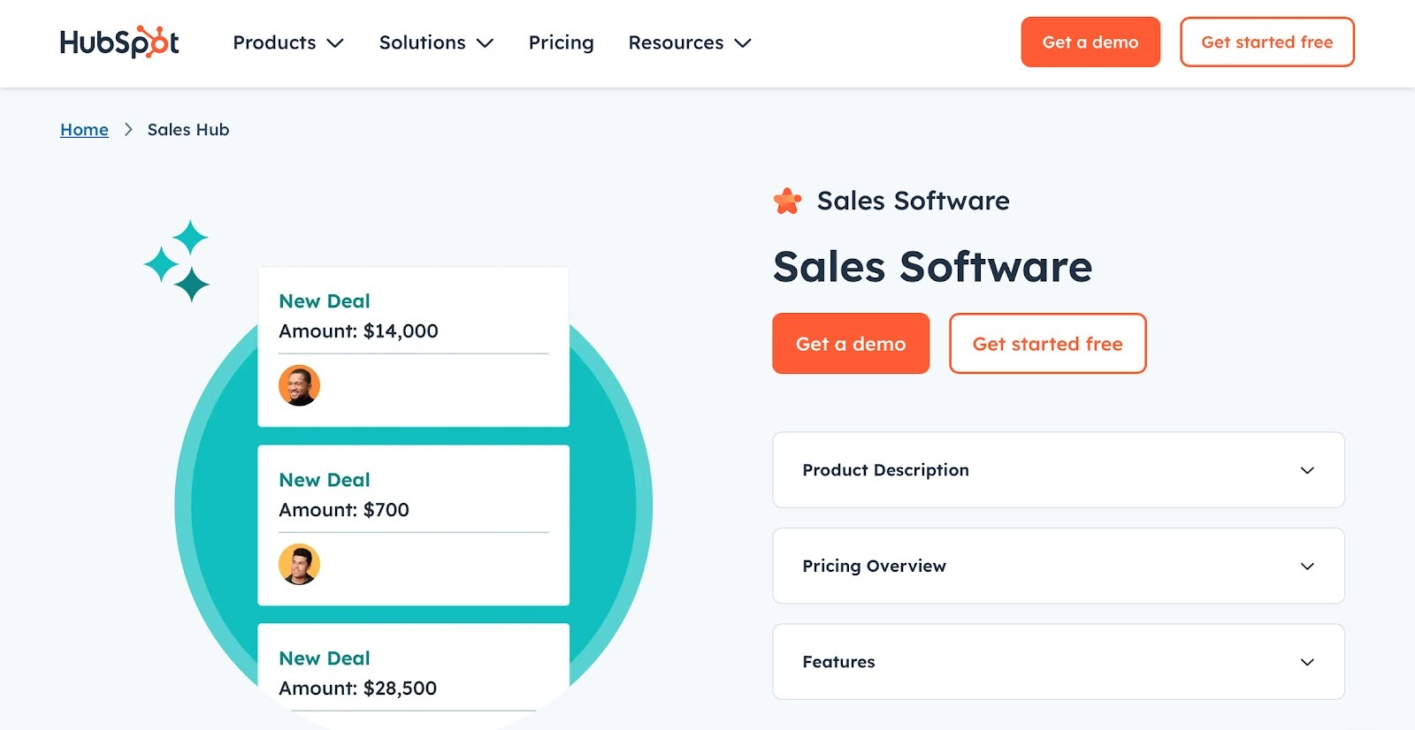This screenshot has height=730, width=1415.
Task: Click the orange Sales Software star icon
Action: 787,202
